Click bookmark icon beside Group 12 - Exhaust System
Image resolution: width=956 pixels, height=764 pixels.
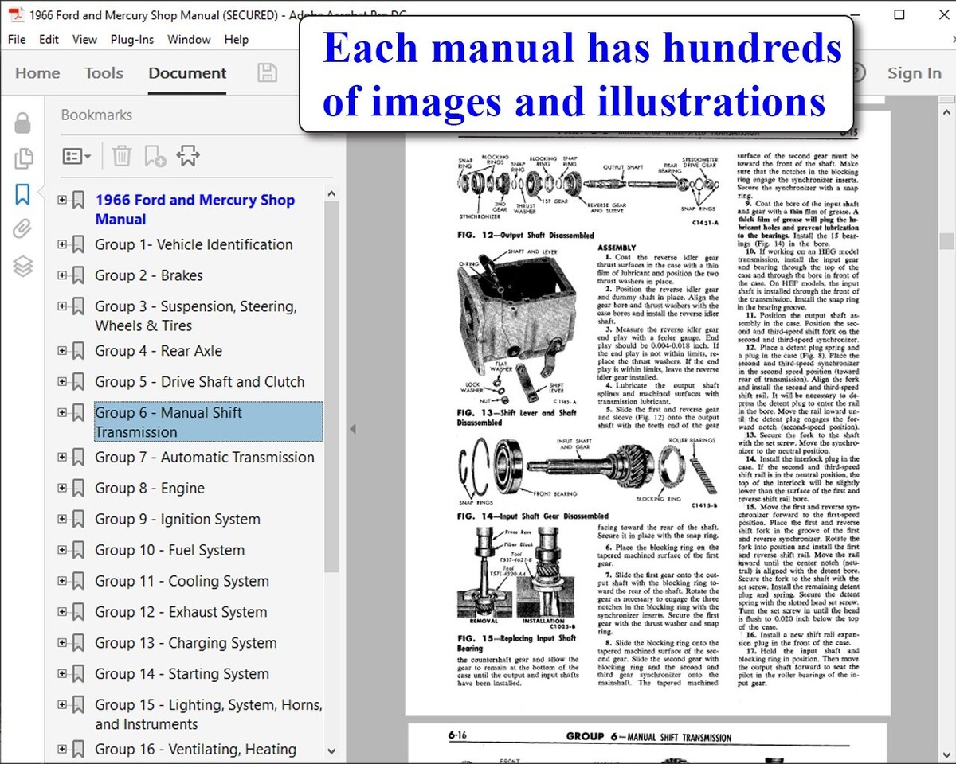(78, 613)
